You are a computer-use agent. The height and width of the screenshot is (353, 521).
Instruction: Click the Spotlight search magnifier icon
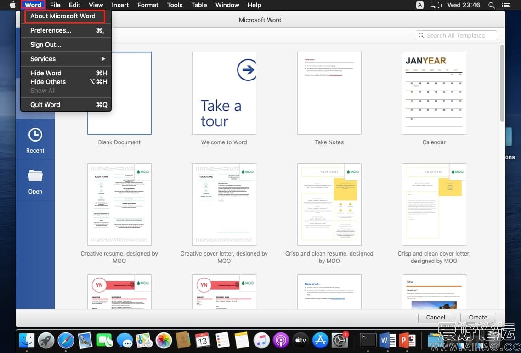pyautogui.click(x=492, y=5)
